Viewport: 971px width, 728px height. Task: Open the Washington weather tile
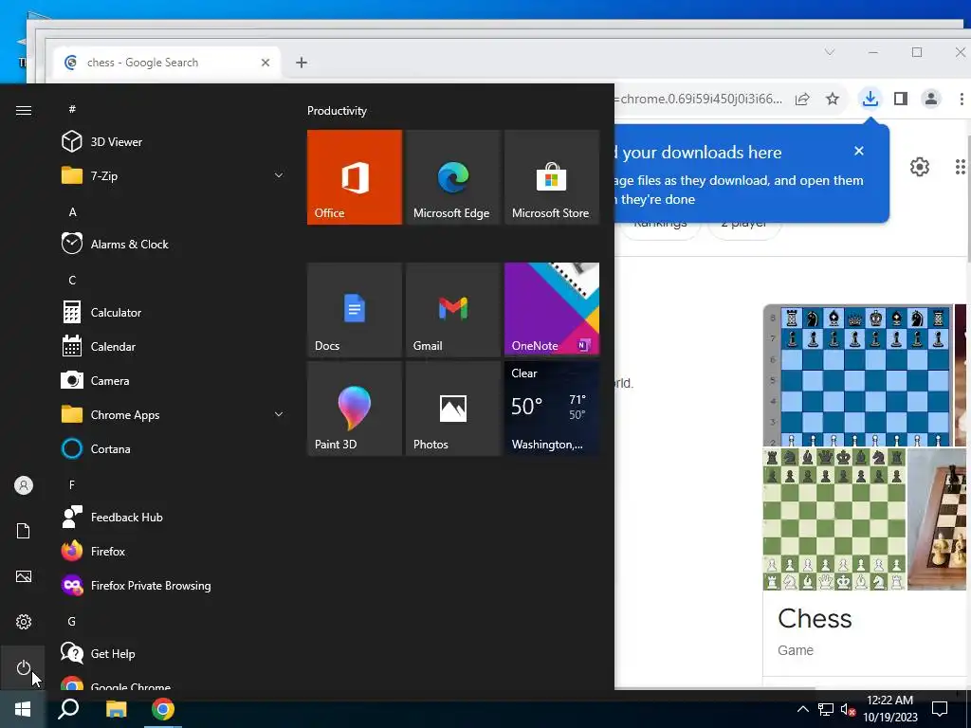pos(552,409)
